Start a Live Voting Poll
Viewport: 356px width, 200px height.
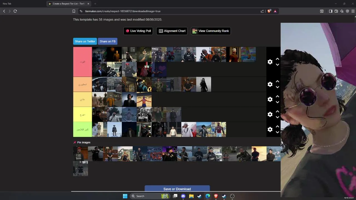point(138,31)
